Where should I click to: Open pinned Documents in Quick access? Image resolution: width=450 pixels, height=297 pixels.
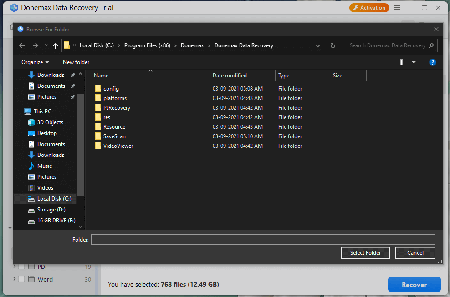[51, 86]
